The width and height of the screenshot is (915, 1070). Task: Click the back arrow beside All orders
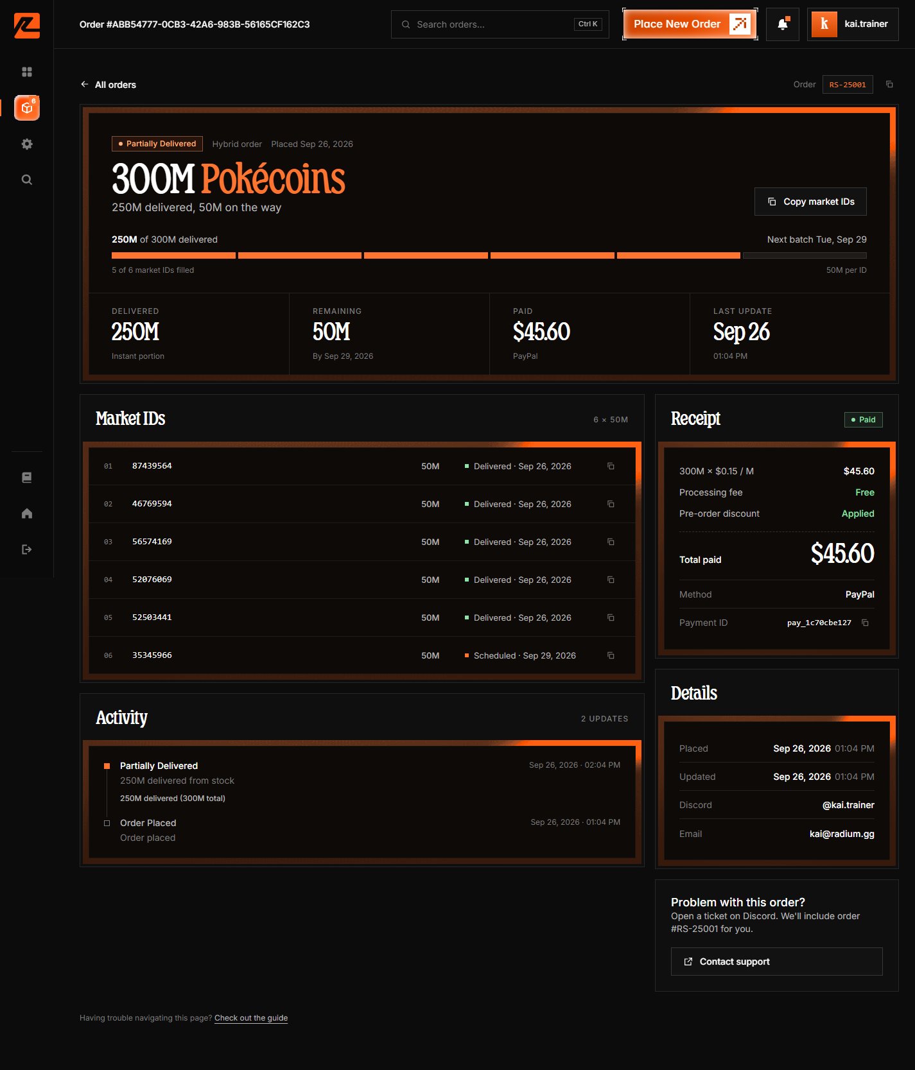pos(85,84)
